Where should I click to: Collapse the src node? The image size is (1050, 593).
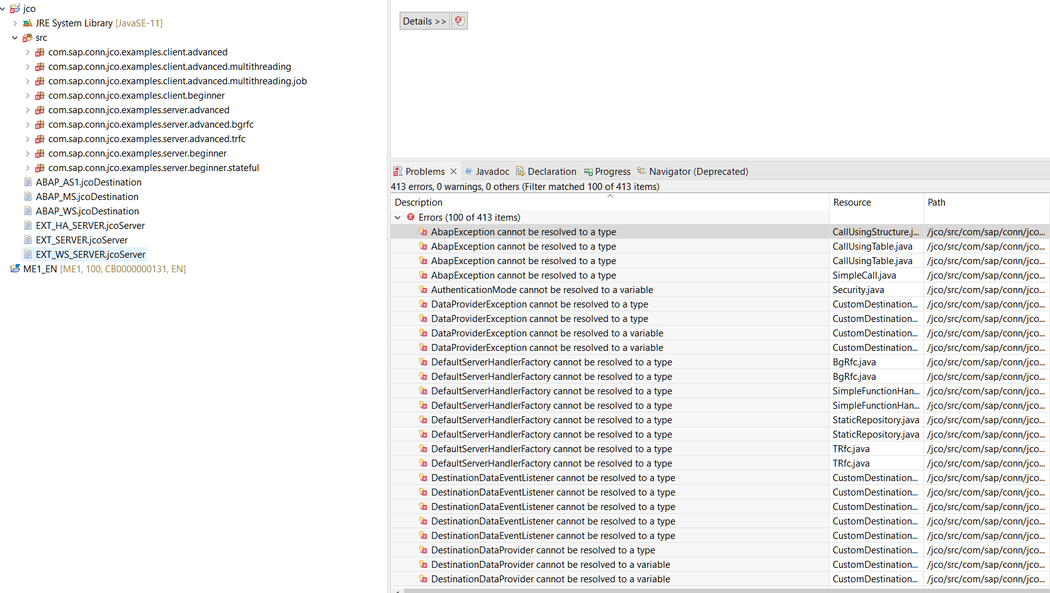[x=14, y=38]
